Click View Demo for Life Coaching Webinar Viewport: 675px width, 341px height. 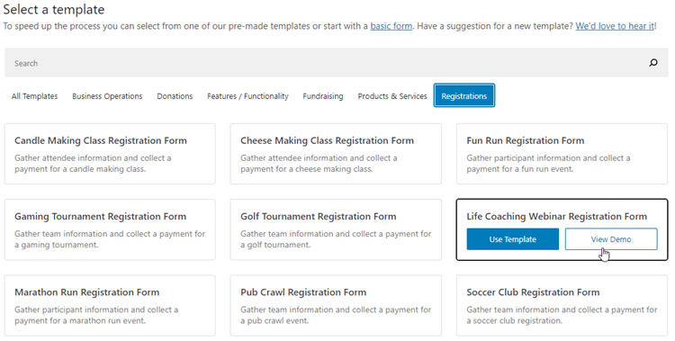(x=611, y=239)
